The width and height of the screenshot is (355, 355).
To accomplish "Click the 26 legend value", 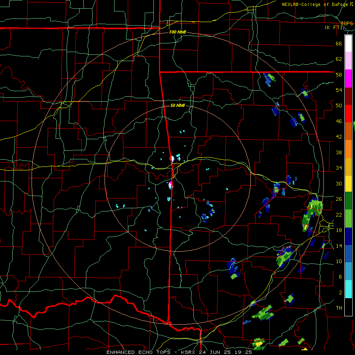I will coord(339,199).
